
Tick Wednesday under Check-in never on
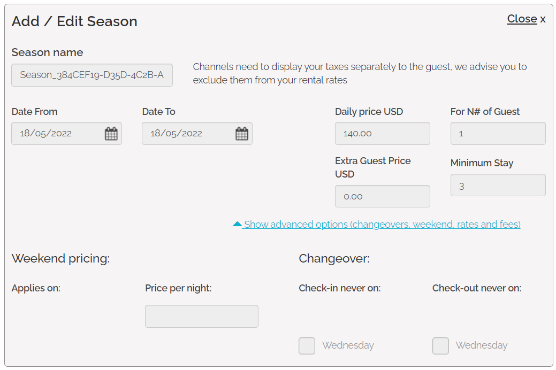pos(307,346)
